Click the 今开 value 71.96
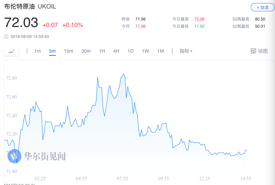This screenshot has height=185, width=275. [x=140, y=26]
